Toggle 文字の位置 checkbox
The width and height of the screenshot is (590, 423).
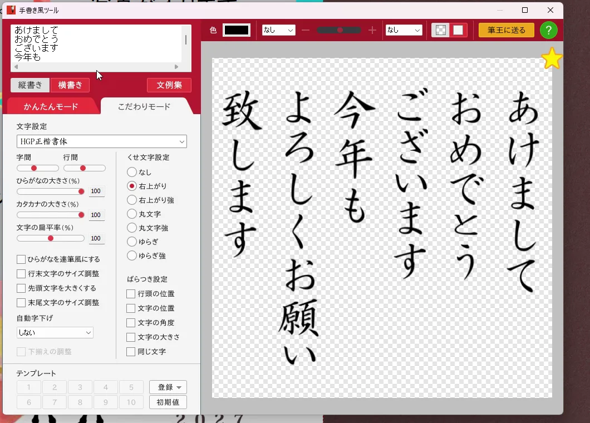(x=131, y=308)
